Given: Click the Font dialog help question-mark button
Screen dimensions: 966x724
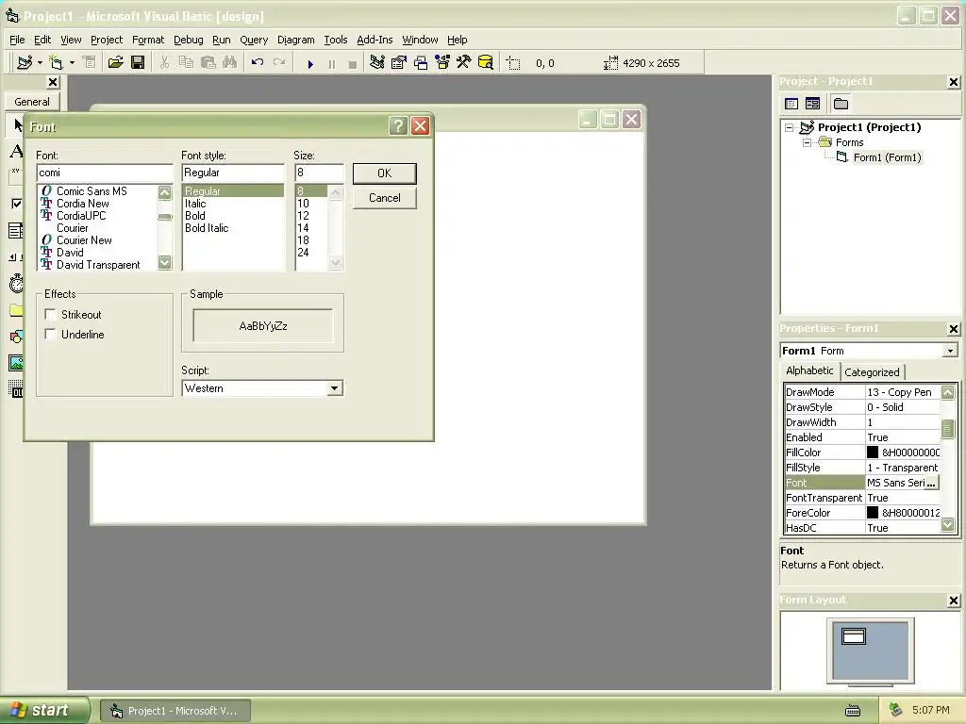Looking at the screenshot, I should 399,126.
